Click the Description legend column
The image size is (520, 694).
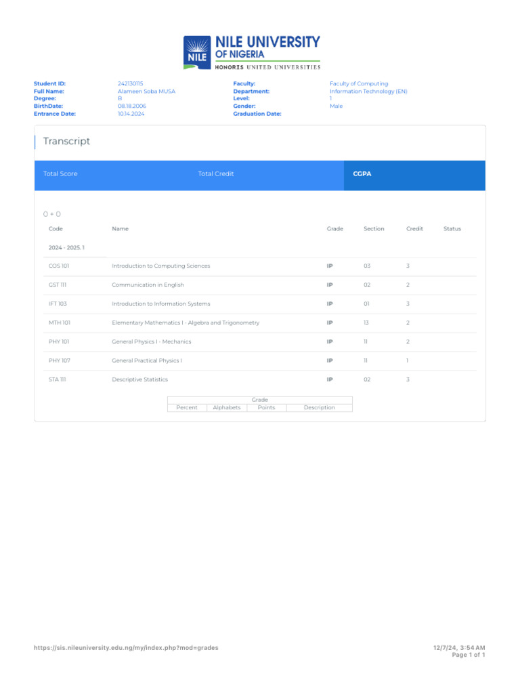point(320,407)
